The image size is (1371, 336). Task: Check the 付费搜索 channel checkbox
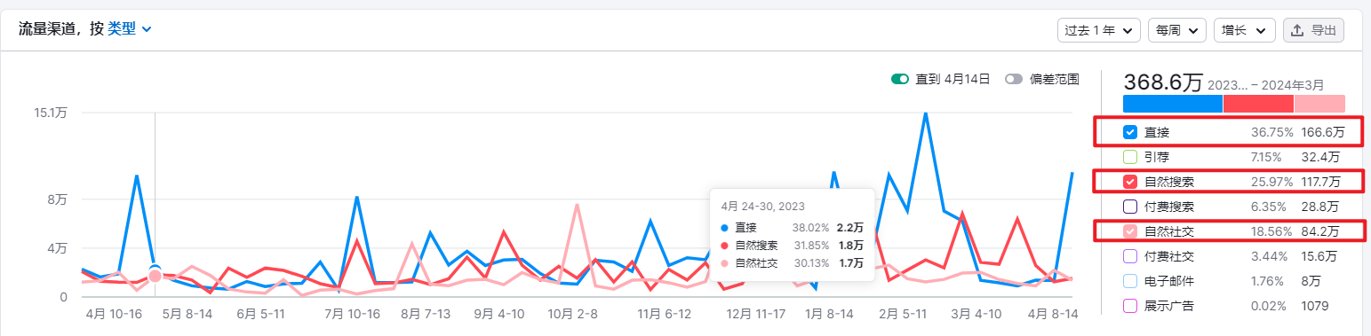pos(1130,207)
